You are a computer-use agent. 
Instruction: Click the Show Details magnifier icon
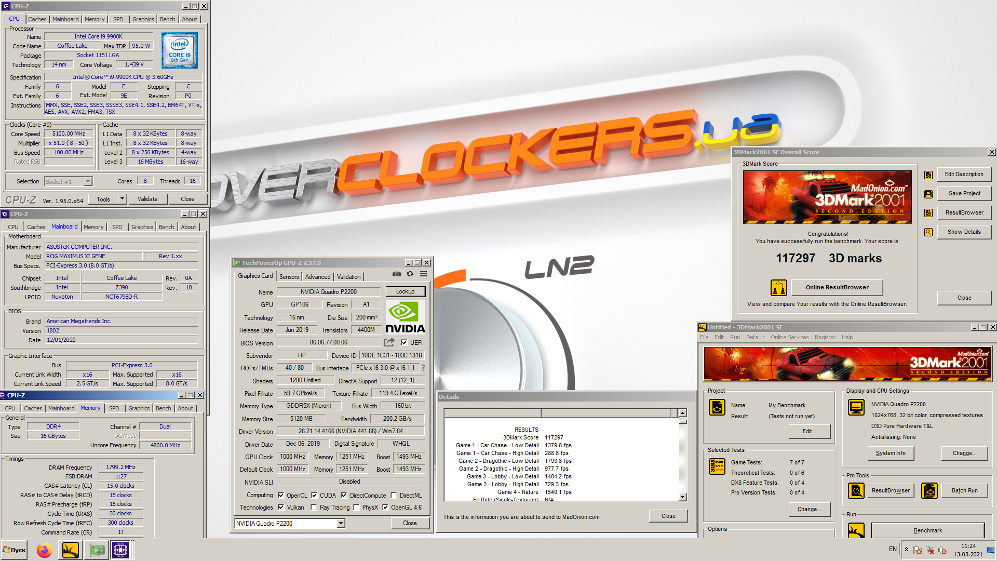tap(928, 232)
